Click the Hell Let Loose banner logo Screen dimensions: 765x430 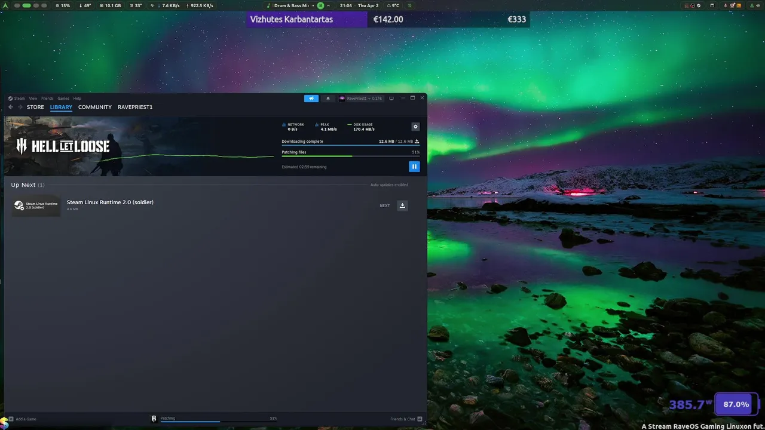tap(63, 146)
